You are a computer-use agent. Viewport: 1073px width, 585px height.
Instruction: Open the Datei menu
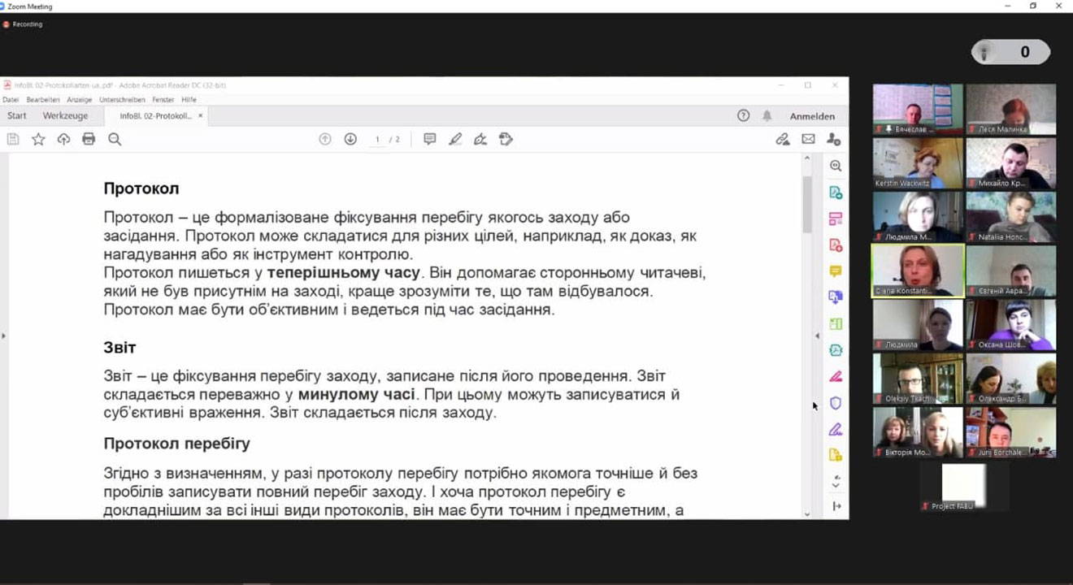click(11, 99)
